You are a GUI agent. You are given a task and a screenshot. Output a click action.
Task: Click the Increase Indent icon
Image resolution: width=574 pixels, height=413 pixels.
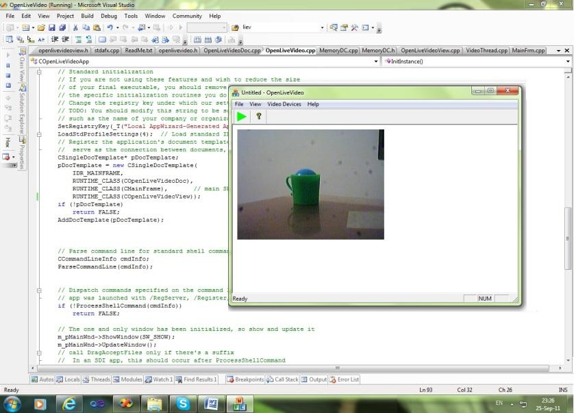(66, 39)
